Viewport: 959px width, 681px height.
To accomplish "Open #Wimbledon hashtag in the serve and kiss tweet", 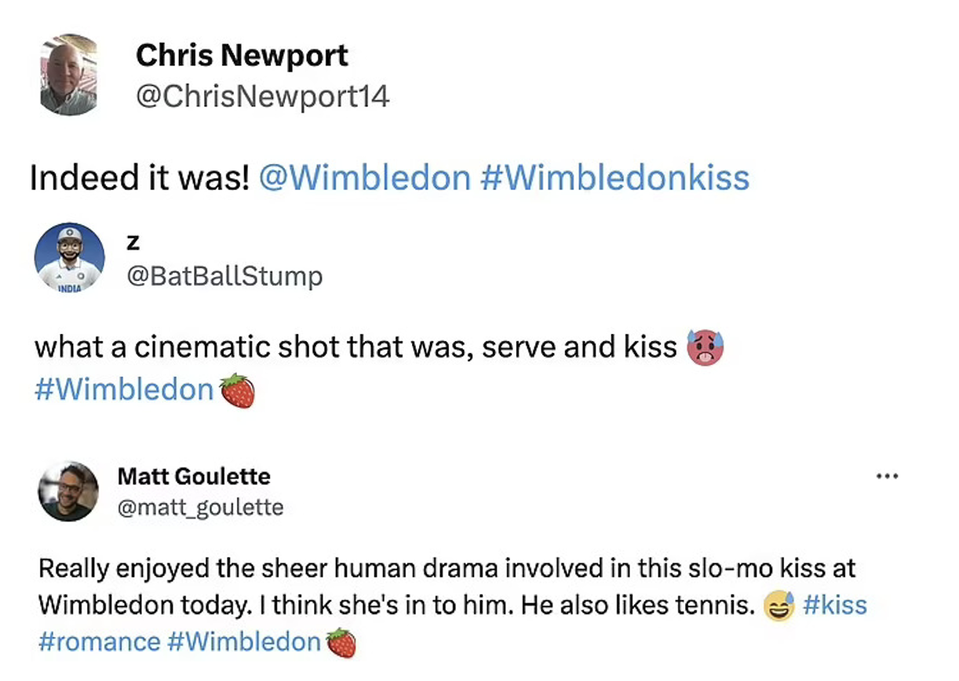I will (x=124, y=390).
